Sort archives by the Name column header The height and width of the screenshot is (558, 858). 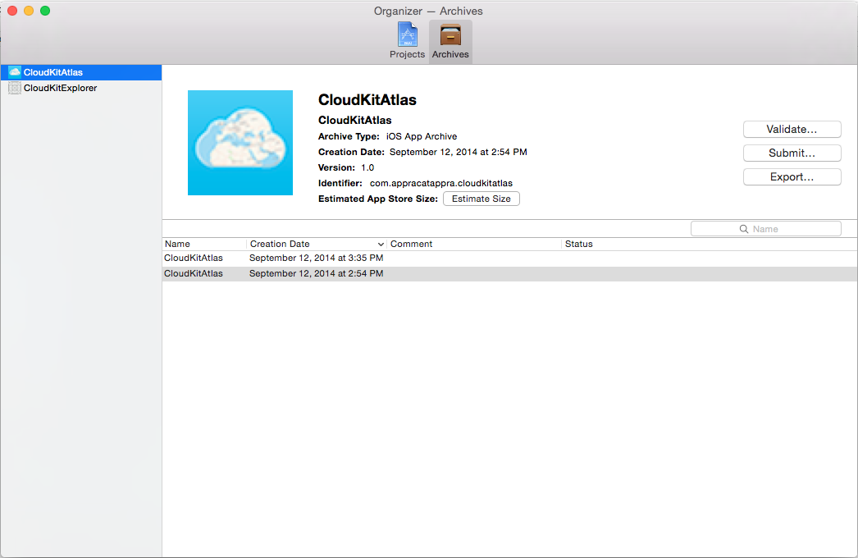tap(178, 244)
